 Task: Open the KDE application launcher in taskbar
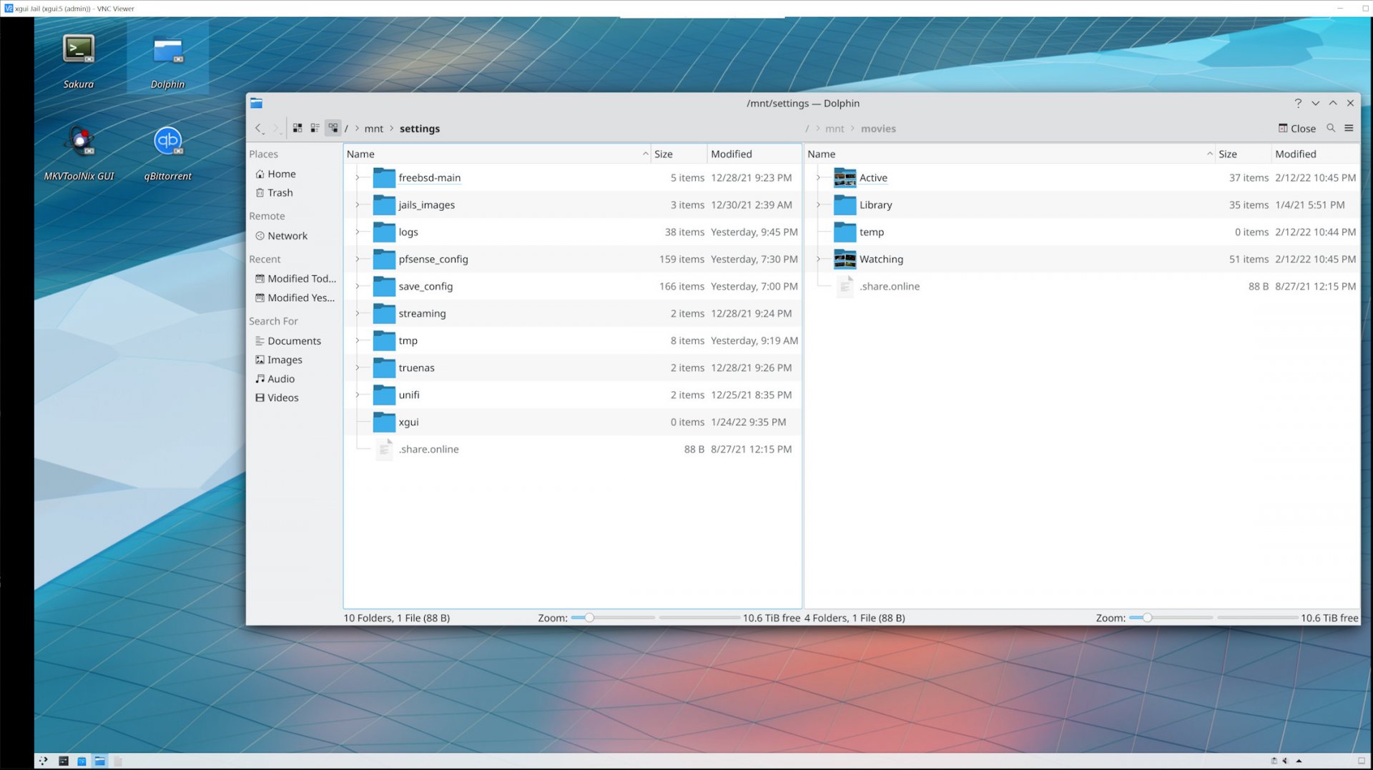click(43, 761)
